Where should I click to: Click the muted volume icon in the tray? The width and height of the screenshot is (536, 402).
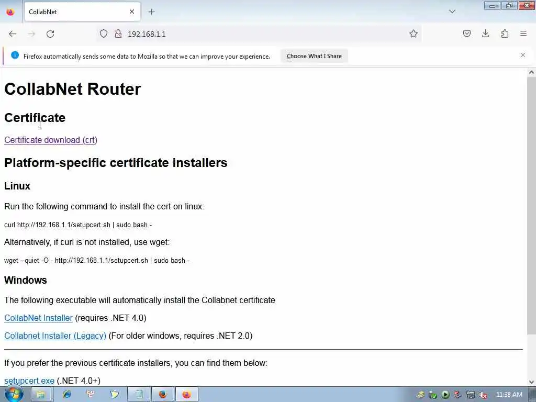click(483, 395)
